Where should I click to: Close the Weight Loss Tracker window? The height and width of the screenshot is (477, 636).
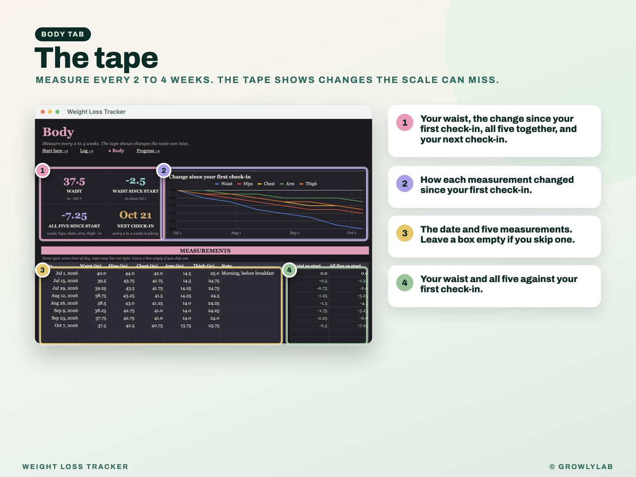pos(43,112)
